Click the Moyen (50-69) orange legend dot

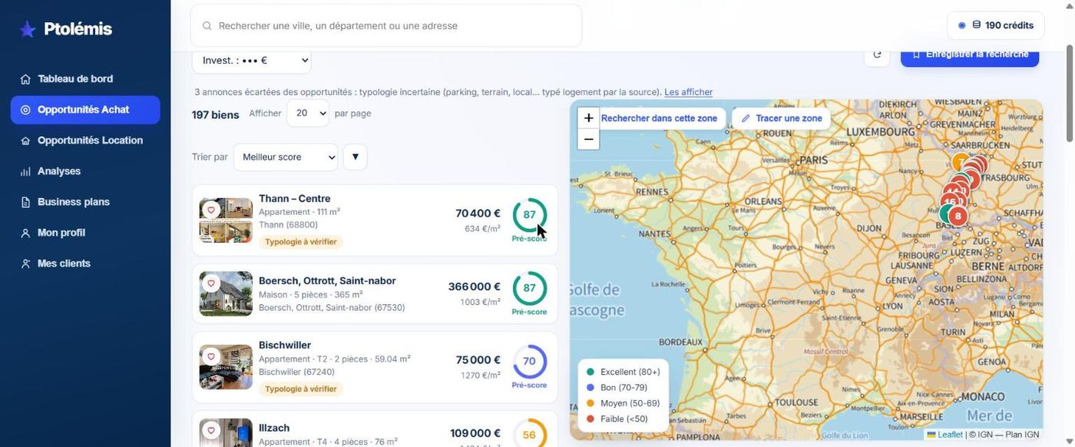pos(590,403)
